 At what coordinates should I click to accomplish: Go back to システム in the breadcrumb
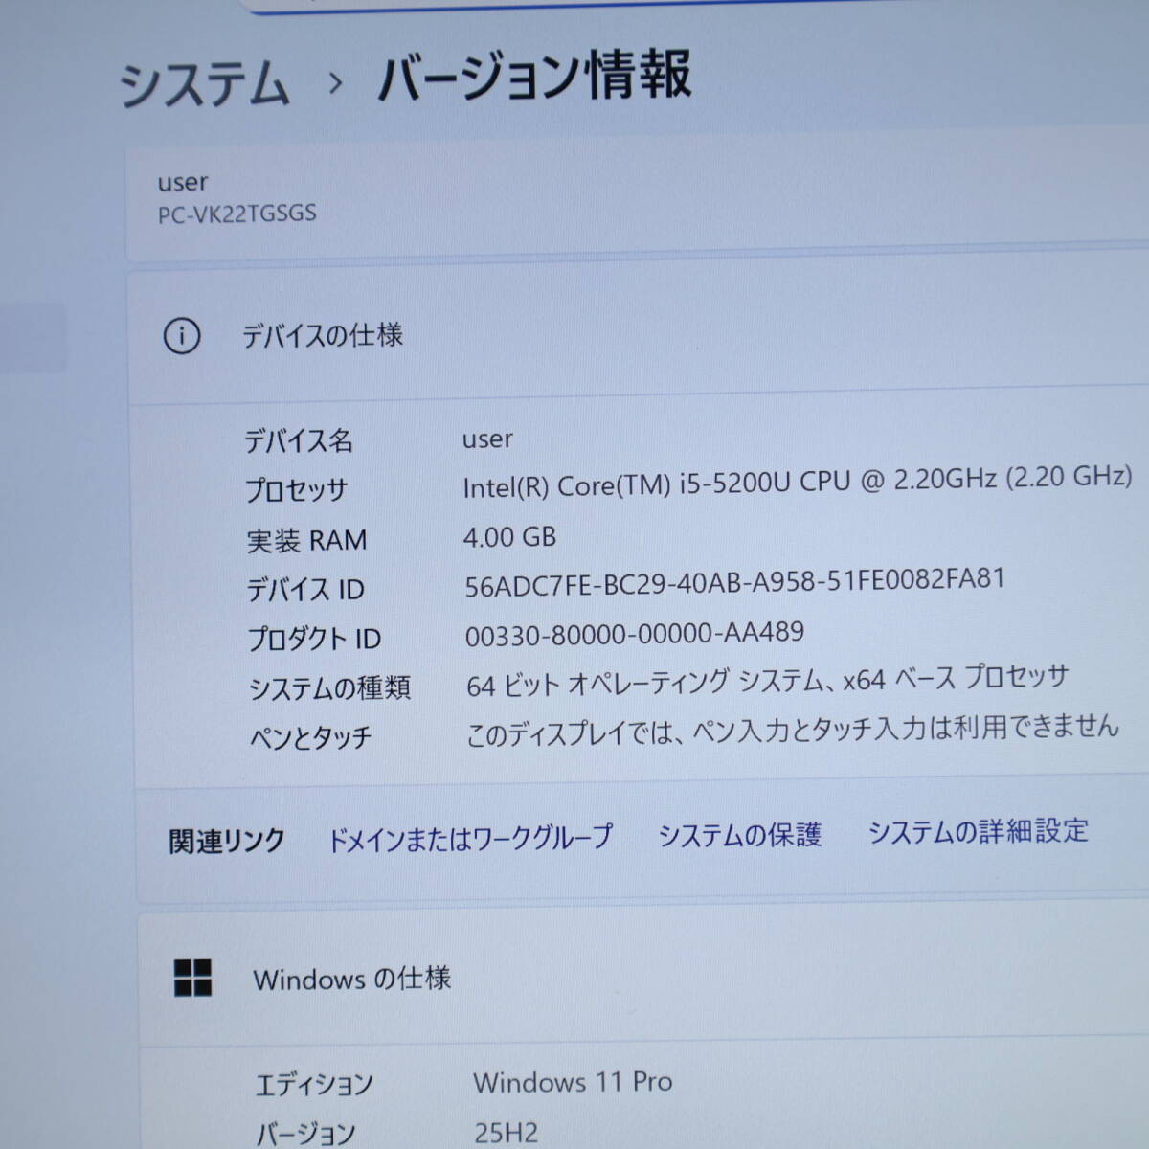tap(204, 83)
